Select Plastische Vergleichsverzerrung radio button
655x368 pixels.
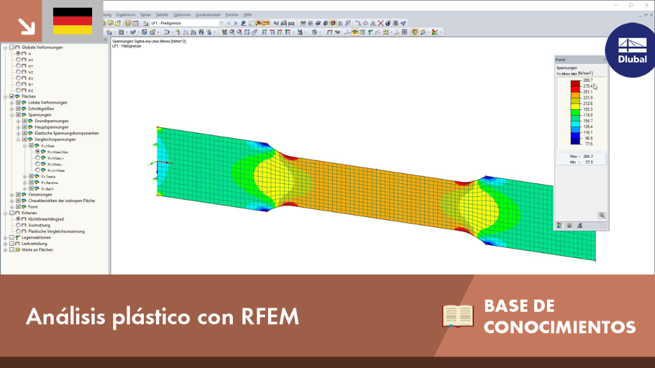click(19, 231)
